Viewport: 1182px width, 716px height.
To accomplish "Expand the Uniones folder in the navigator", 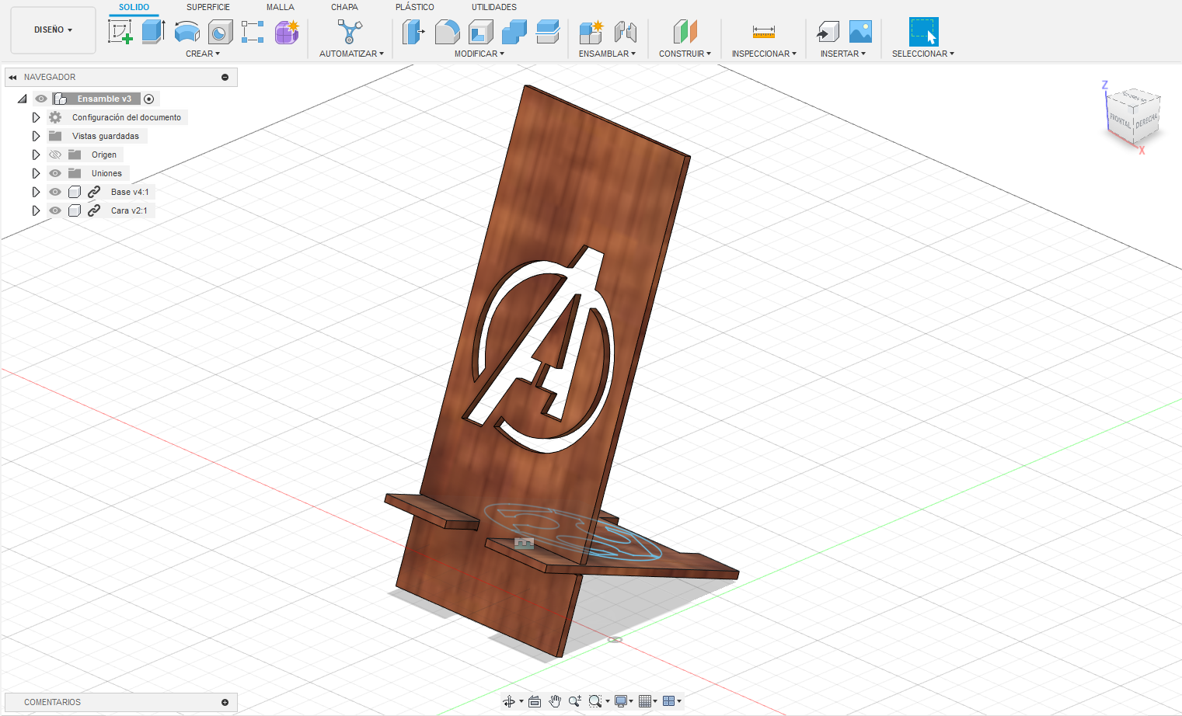I will tap(36, 173).
